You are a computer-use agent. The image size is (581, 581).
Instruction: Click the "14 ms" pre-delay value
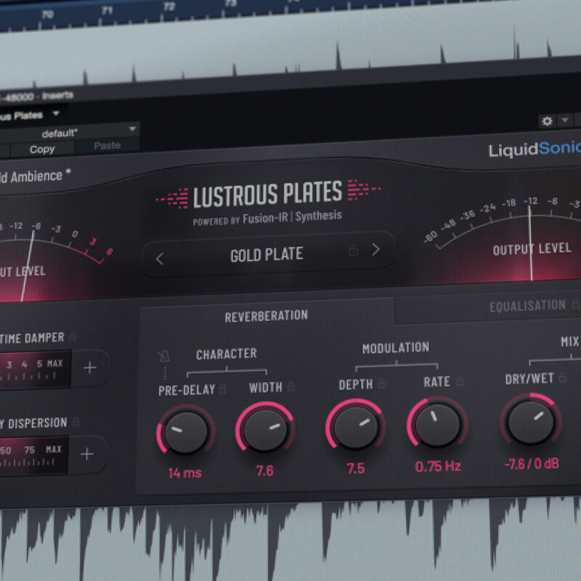click(x=185, y=473)
